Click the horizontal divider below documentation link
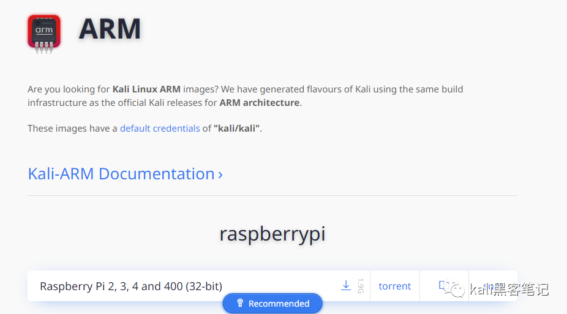567x314 pixels. (272, 196)
